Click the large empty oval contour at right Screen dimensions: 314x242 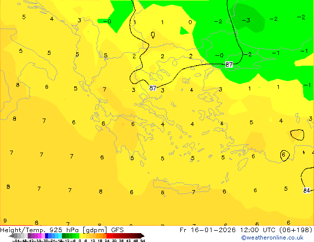[297, 134]
